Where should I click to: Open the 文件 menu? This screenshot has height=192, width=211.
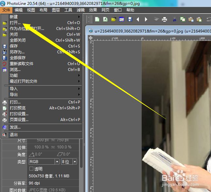point(6,10)
